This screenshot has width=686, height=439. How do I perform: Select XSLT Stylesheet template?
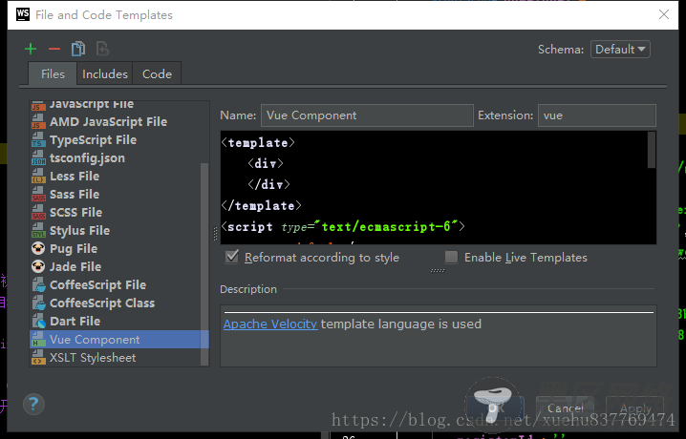[119, 357]
